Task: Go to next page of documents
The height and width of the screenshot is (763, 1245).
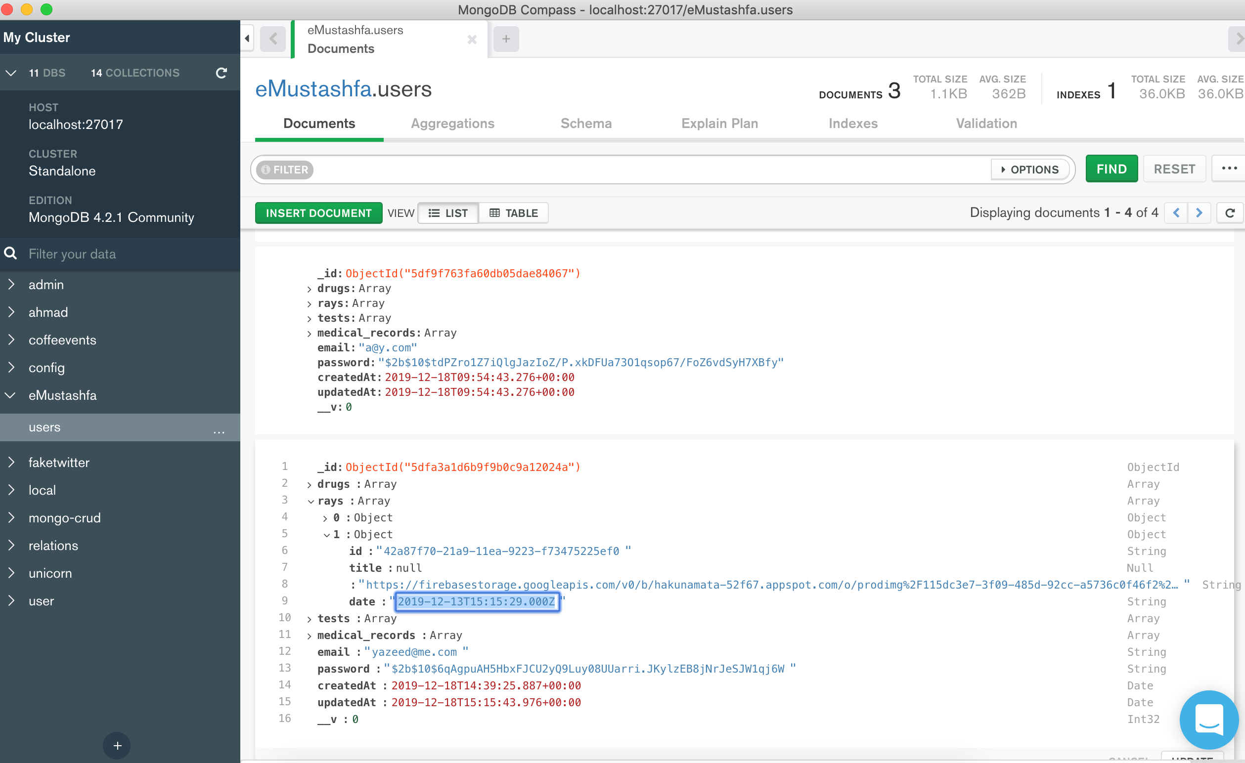Action: [1199, 212]
